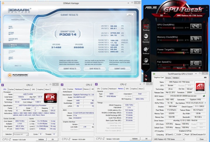Toggle the DirectCompute 5.0 checkbox
This screenshot has height=142, width=210.
191,134
